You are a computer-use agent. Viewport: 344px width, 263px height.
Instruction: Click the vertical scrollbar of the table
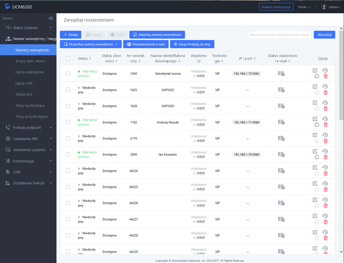tap(341, 85)
